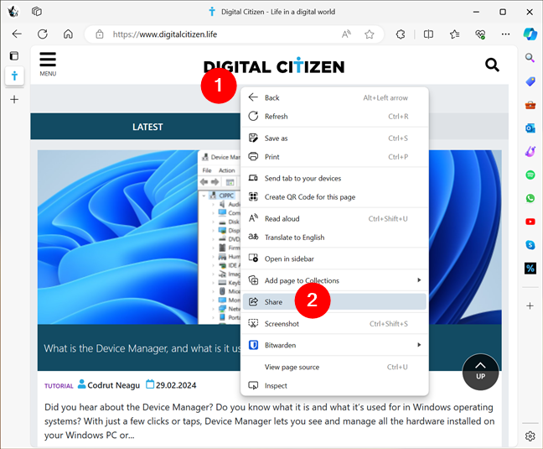The width and height of the screenshot is (543, 449).
Task: Select View page source
Action: coord(334,367)
